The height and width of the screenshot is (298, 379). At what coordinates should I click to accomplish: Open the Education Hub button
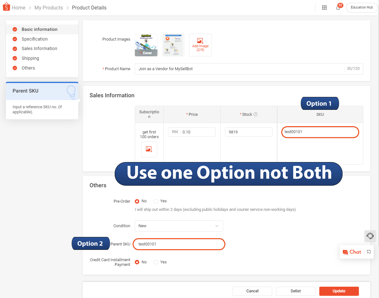click(x=362, y=8)
